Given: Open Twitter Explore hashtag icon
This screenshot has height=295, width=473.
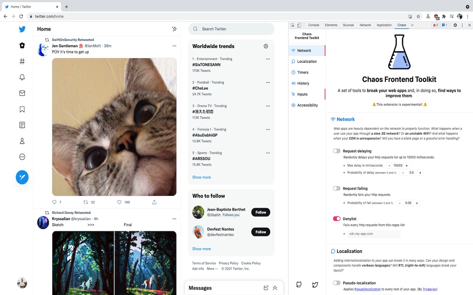Looking at the screenshot, I should pos(22,62).
